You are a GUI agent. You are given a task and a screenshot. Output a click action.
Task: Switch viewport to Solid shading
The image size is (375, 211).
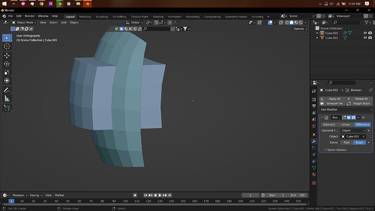coord(291,22)
